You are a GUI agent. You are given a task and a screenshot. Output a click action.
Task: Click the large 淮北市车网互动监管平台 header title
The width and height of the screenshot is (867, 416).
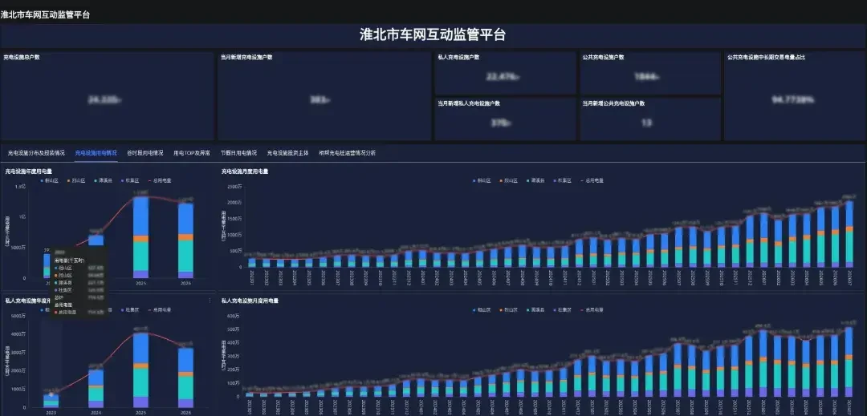point(433,34)
